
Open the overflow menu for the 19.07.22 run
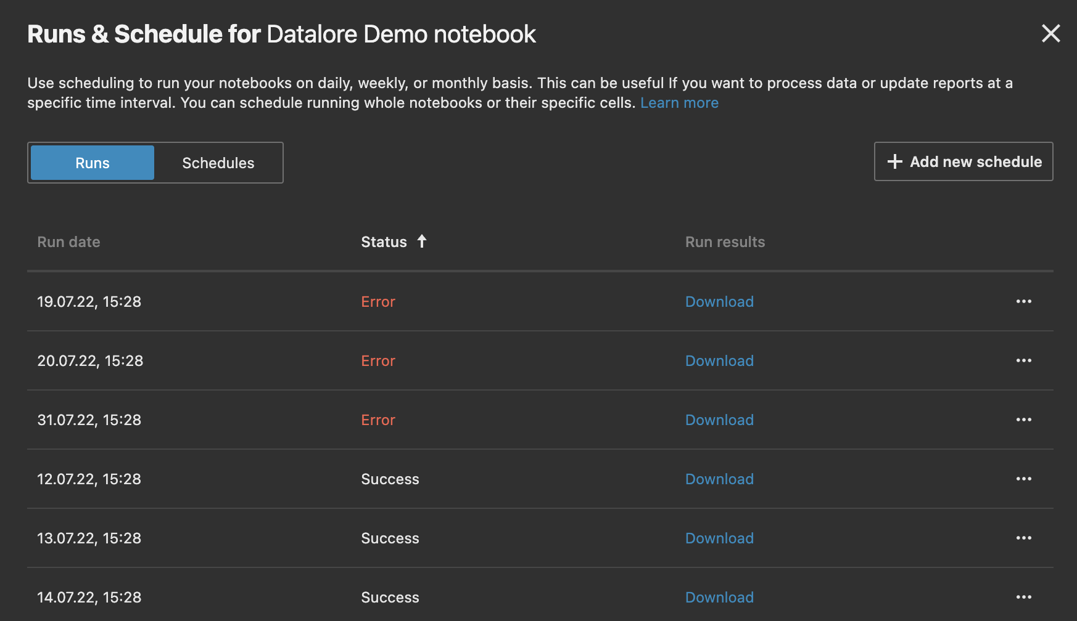click(1023, 301)
